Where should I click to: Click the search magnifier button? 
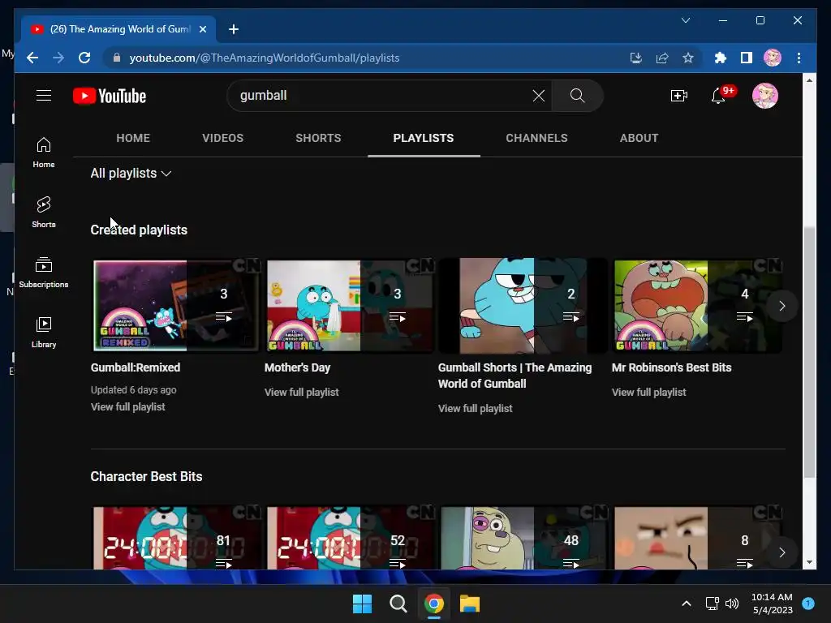[577, 96]
